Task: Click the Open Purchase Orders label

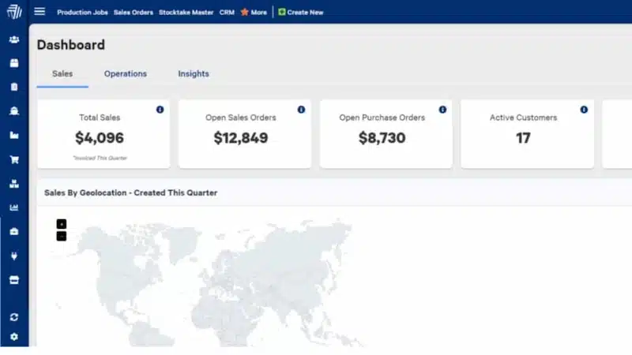Action: [x=382, y=118]
